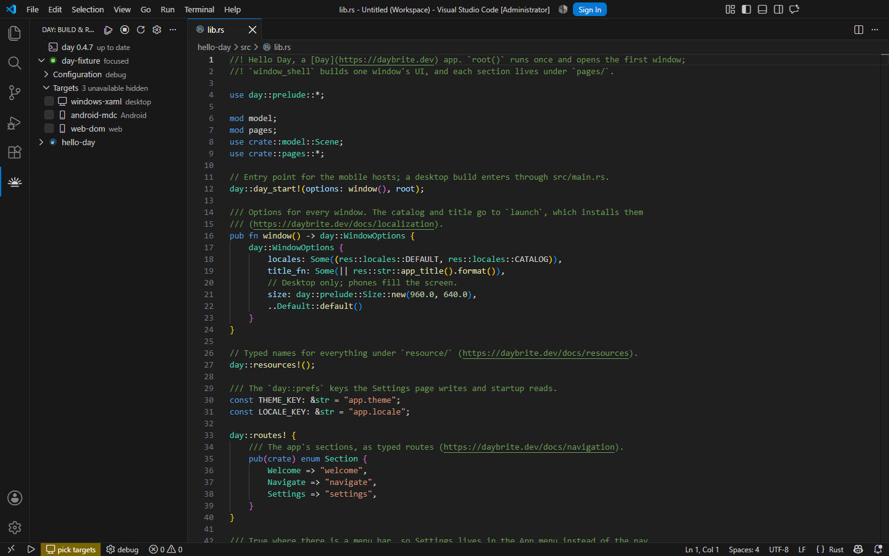The width and height of the screenshot is (889, 556).
Task: Open editor more actions ellipsis
Action: [x=875, y=30]
